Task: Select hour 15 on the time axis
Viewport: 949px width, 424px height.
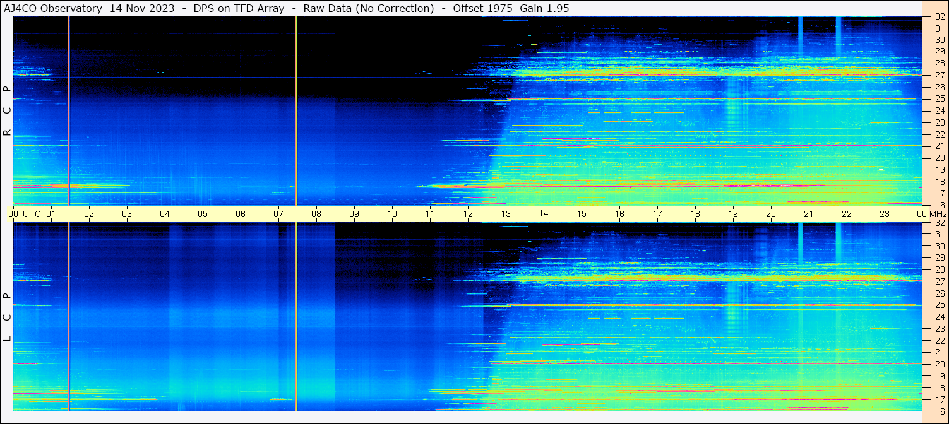Action: pyautogui.click(x=582, y=214)
